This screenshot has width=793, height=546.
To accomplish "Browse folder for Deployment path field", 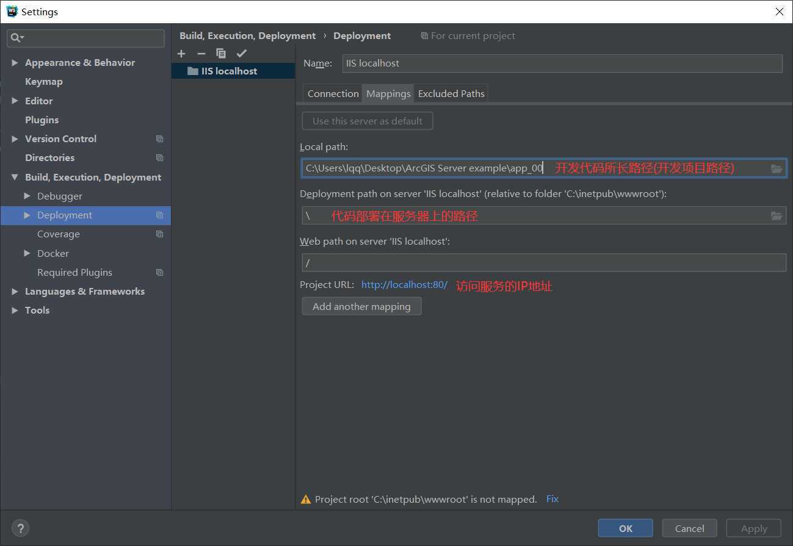I will click(x=777, y=216).
